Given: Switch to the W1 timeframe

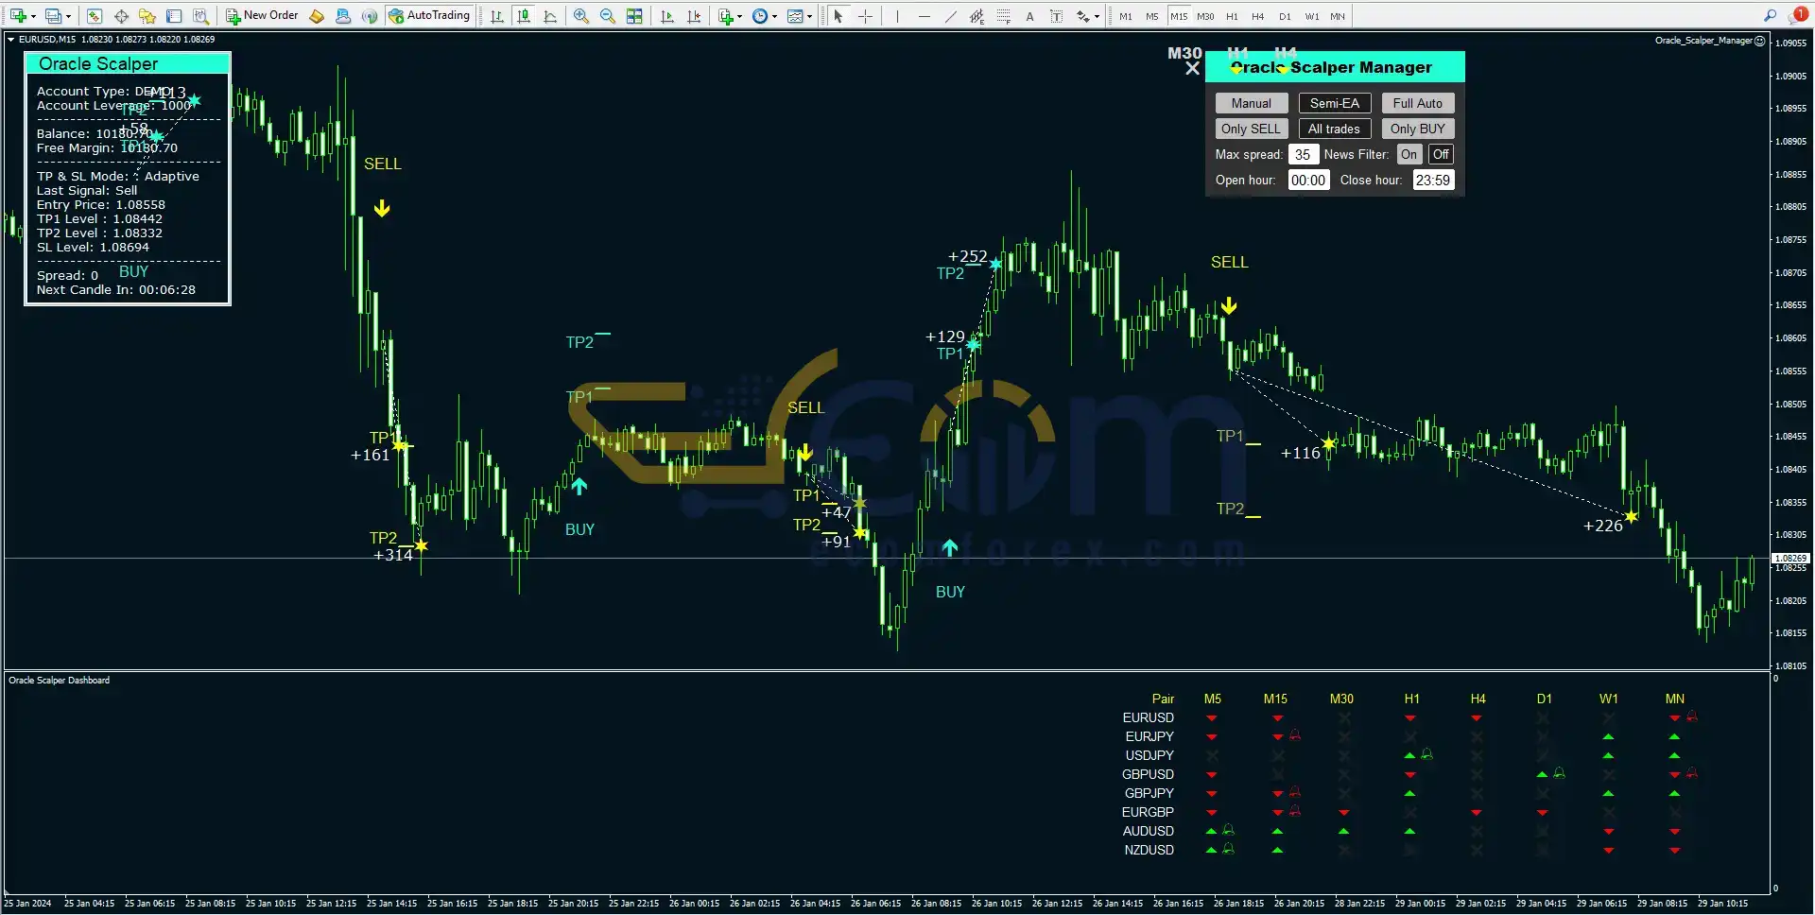Looking at the screenshot, I should 1312,16.
